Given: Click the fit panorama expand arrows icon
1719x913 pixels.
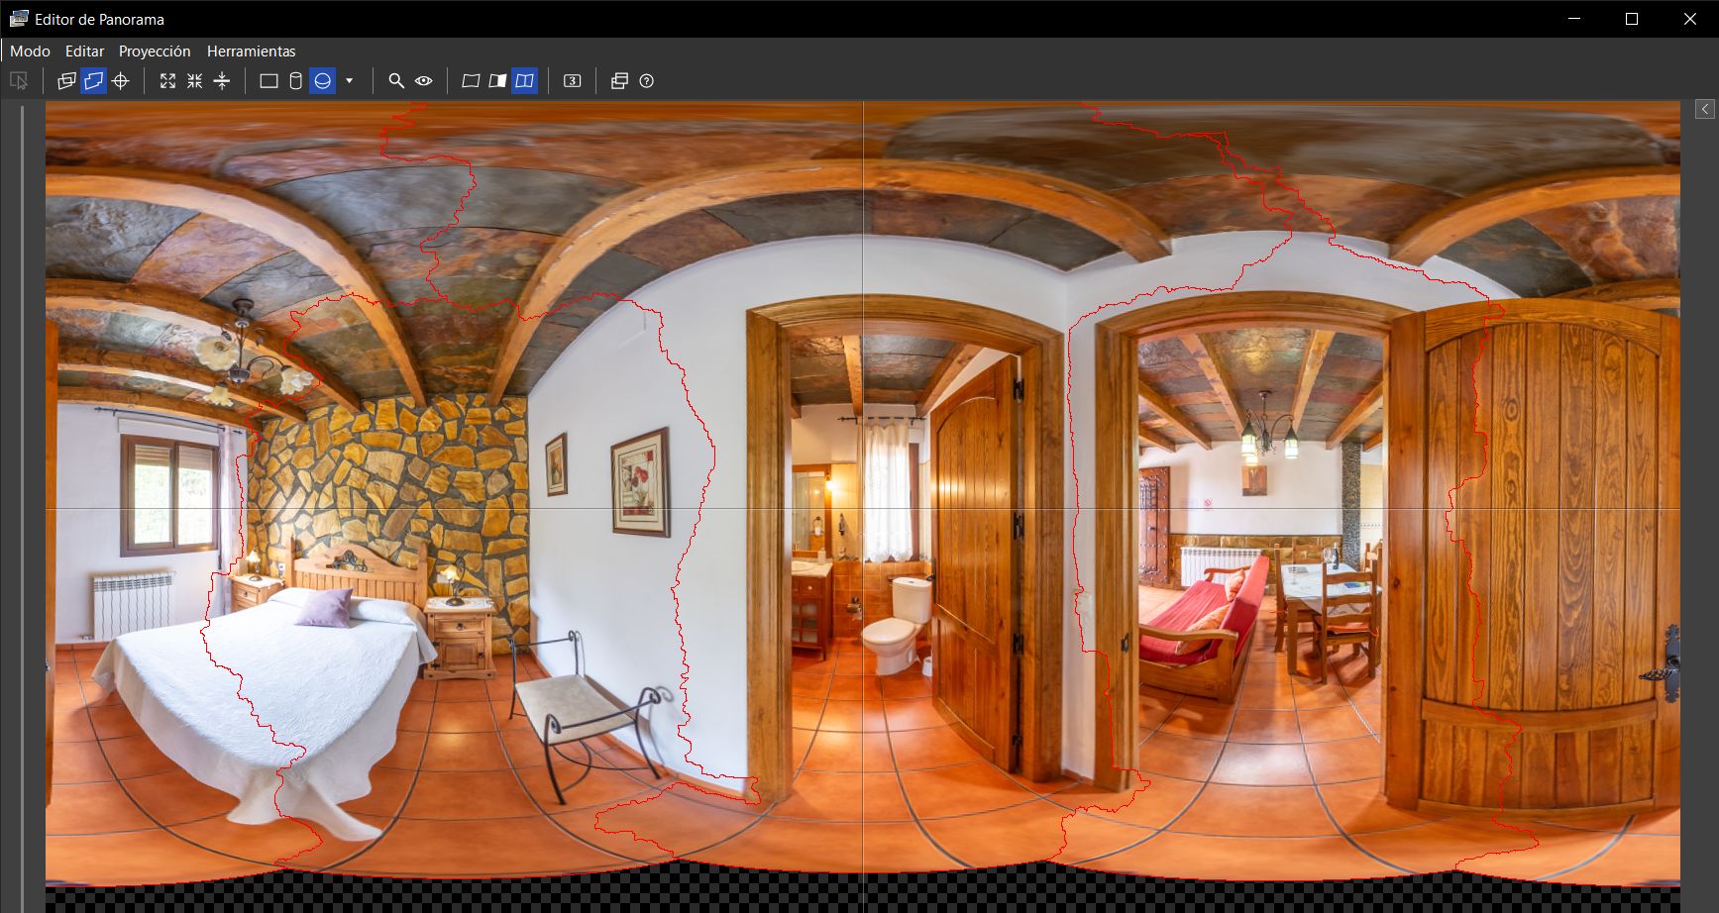Looking at the screenshot, I should 167,81.
